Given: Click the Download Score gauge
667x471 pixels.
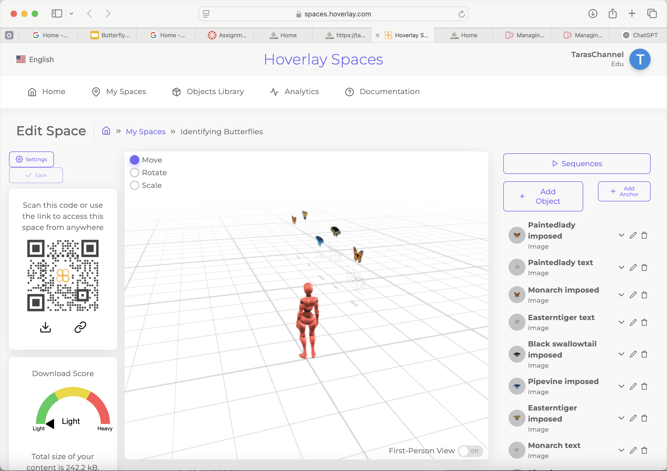Looking at the screenshot, I should 73,409.
